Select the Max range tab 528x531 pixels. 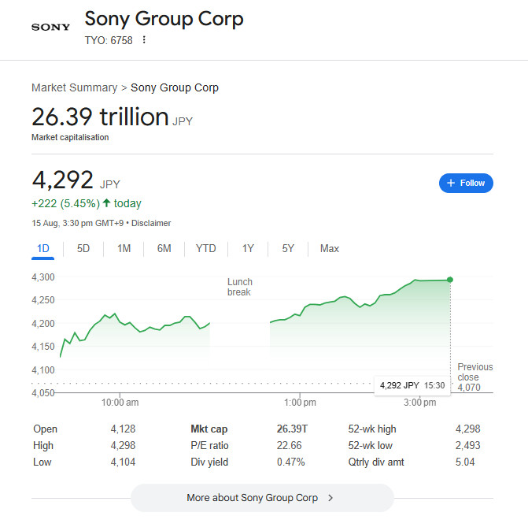click(x=330, y=249)
